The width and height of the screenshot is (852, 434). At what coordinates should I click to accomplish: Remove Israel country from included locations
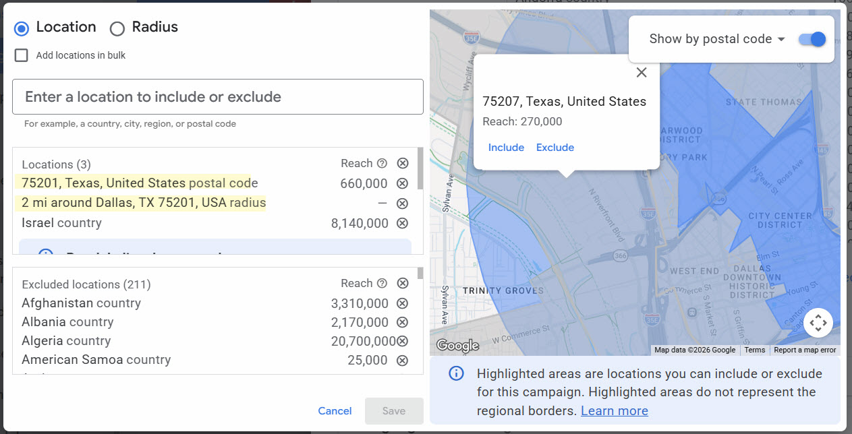tap(403, 222)
